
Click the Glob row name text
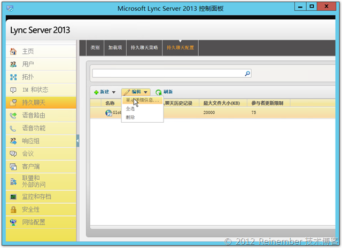tap(117, 113)
